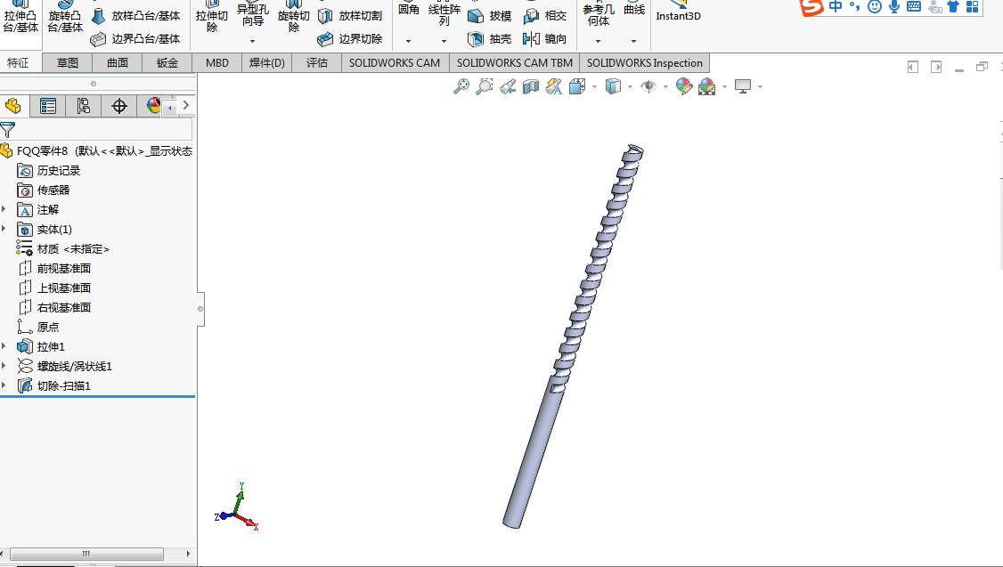Click the Draft (拔模) tool icon
This screenshot has width=1003, height=567.
pos(476,16)
